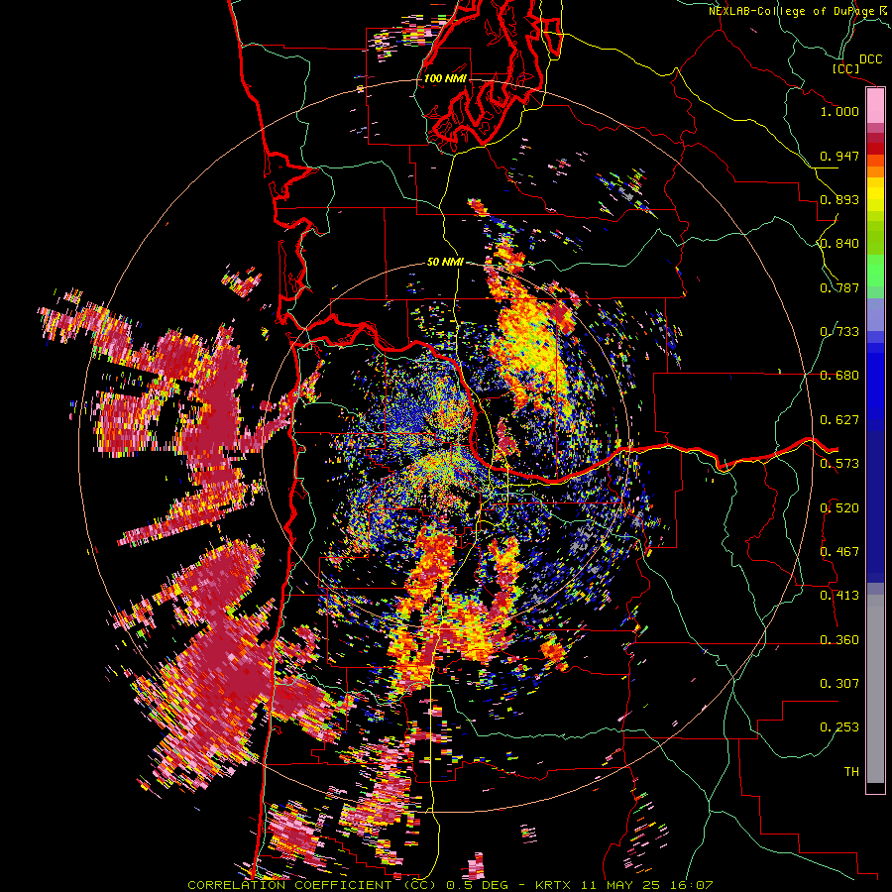The height and width of the screenshot is (892, 892).
Task: Click the 0.680 value on the scale
Action: coord(839,376)
